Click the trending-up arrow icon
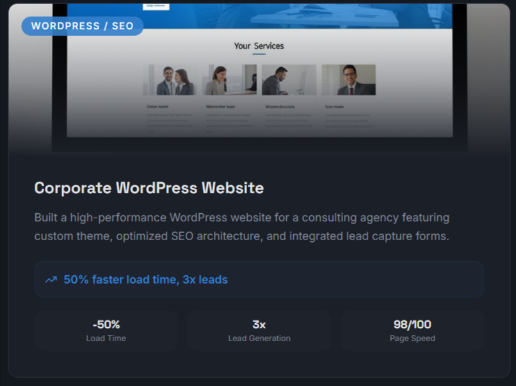Image resolution: width=516 pixels, height=386 pixels. tap(51, 280)
